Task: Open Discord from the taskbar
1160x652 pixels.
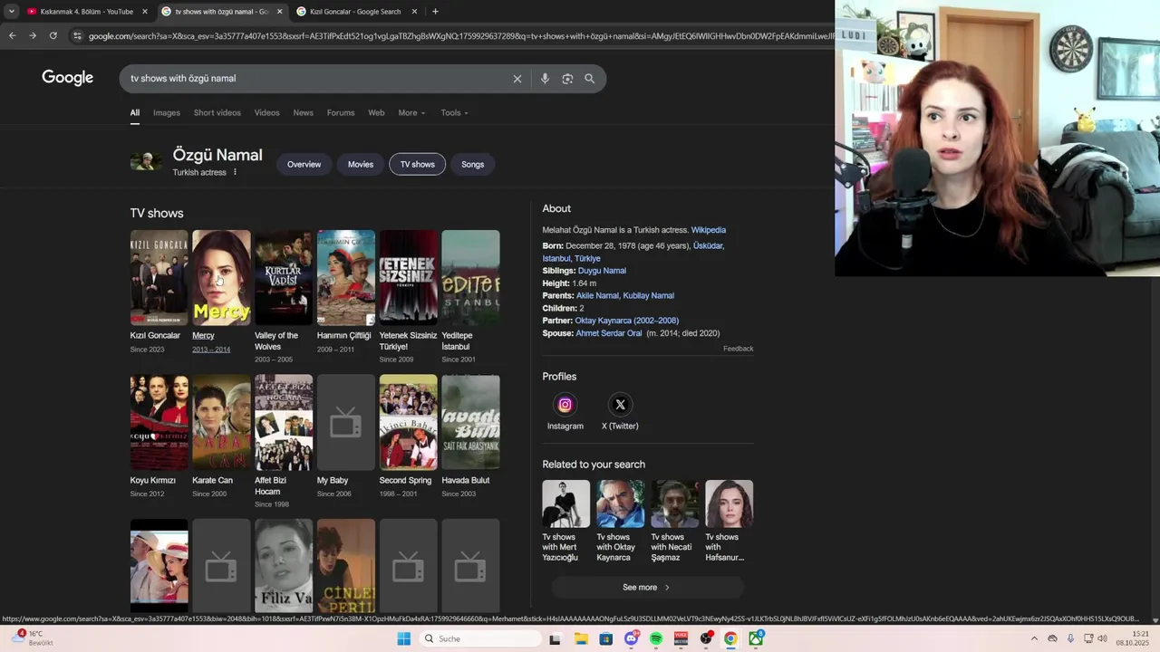Action: click(631, 638)
